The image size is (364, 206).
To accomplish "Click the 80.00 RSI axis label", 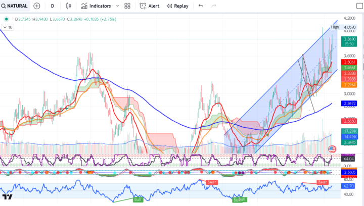I will 348,179.
